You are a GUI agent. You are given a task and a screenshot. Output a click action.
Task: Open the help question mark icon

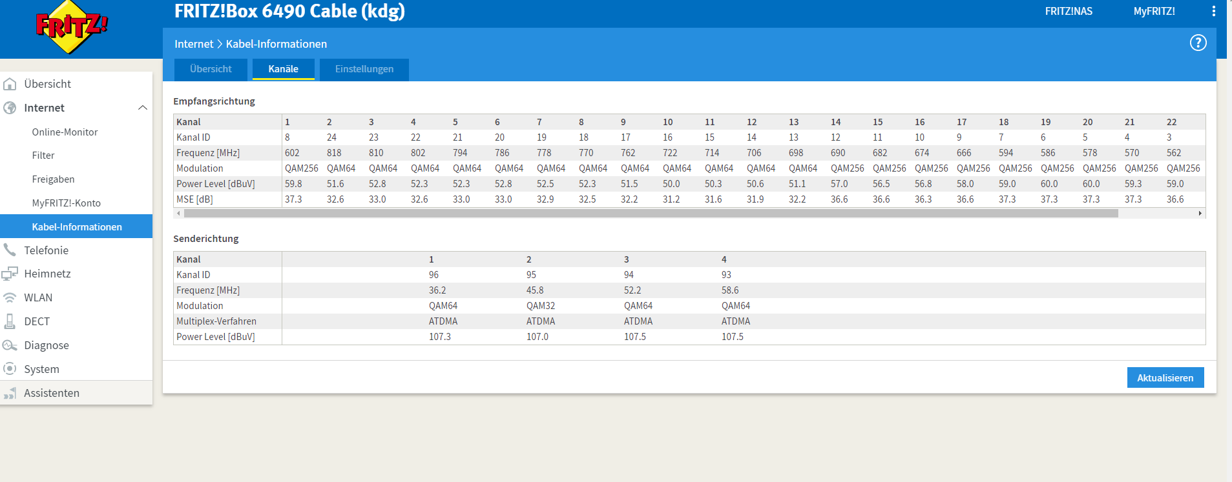[1198, 43]
